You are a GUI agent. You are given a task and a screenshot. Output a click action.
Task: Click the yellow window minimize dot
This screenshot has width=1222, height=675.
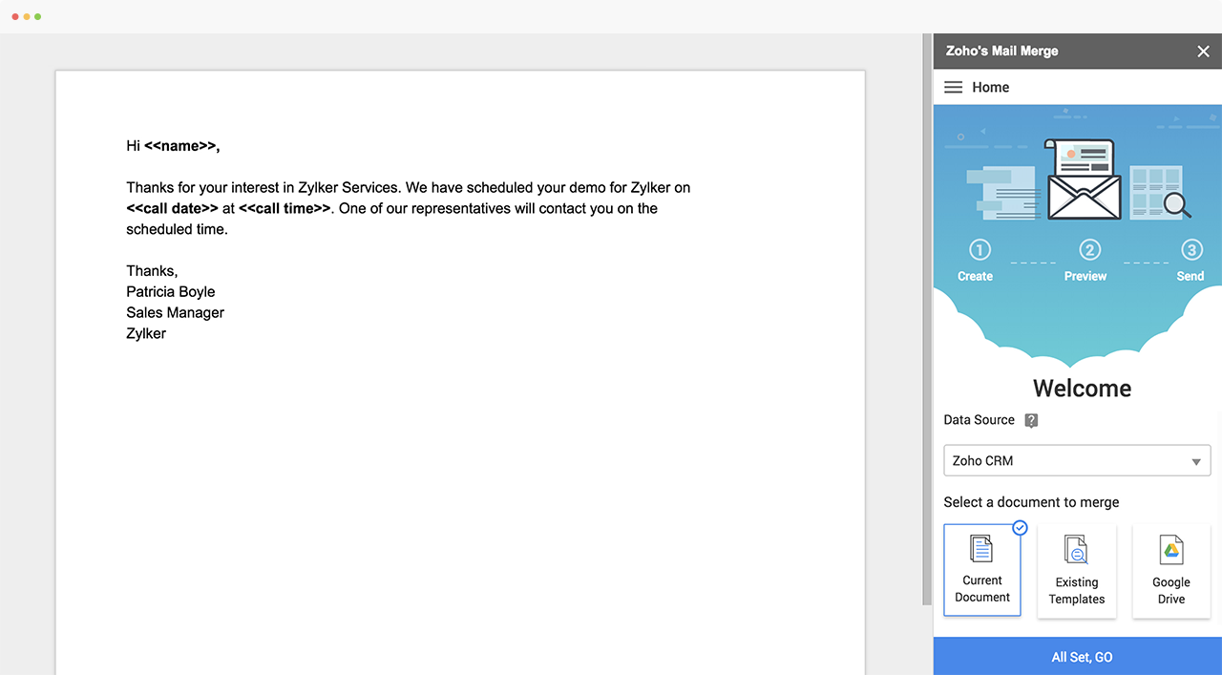[27, 17]
